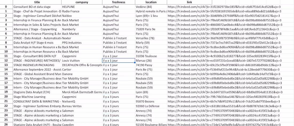Open the Indeed link in row 26

[x=224, y=124]
